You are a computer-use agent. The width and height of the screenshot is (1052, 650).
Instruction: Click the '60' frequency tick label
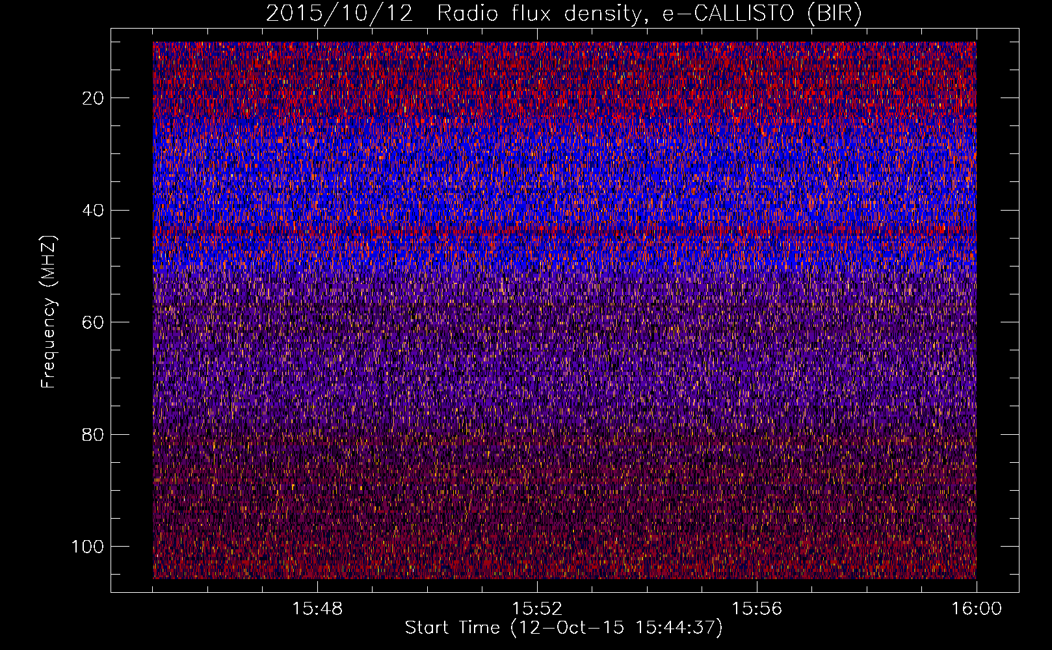tap(93, 322)
